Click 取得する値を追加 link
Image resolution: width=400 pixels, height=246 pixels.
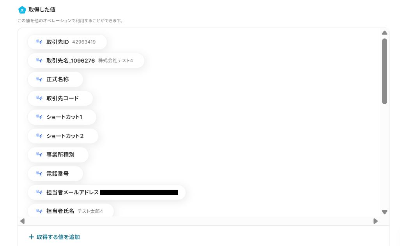[x=58, y=237]
